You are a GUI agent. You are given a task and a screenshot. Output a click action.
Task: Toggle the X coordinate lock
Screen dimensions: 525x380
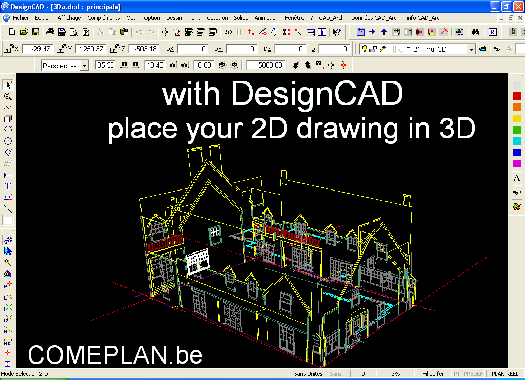click(8, 49)
